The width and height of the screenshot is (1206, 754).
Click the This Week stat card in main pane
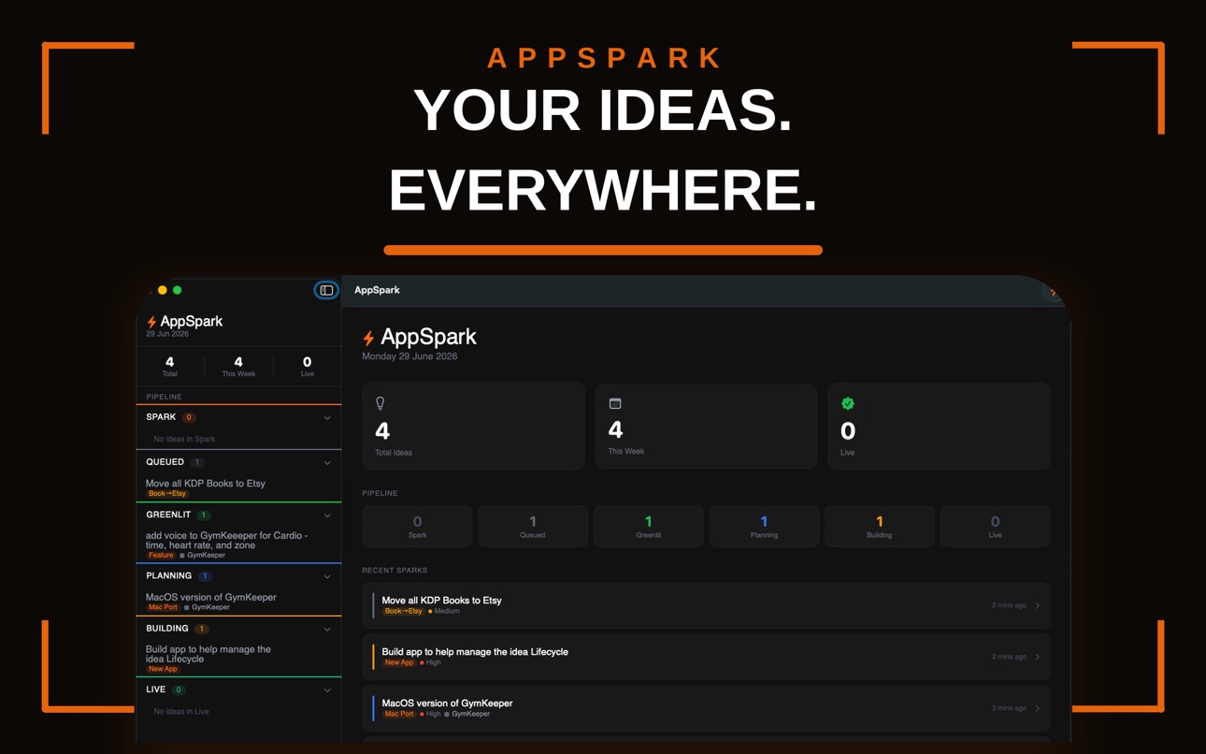tap(706, 426)
